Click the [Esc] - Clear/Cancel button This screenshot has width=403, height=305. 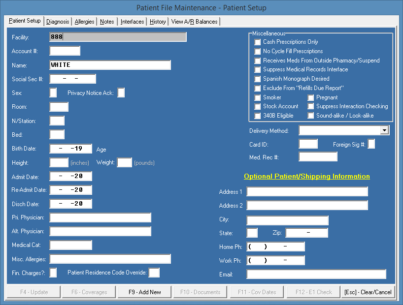tap(368, 292)
